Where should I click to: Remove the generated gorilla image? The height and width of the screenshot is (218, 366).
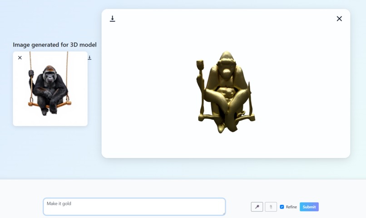[20, 58]
